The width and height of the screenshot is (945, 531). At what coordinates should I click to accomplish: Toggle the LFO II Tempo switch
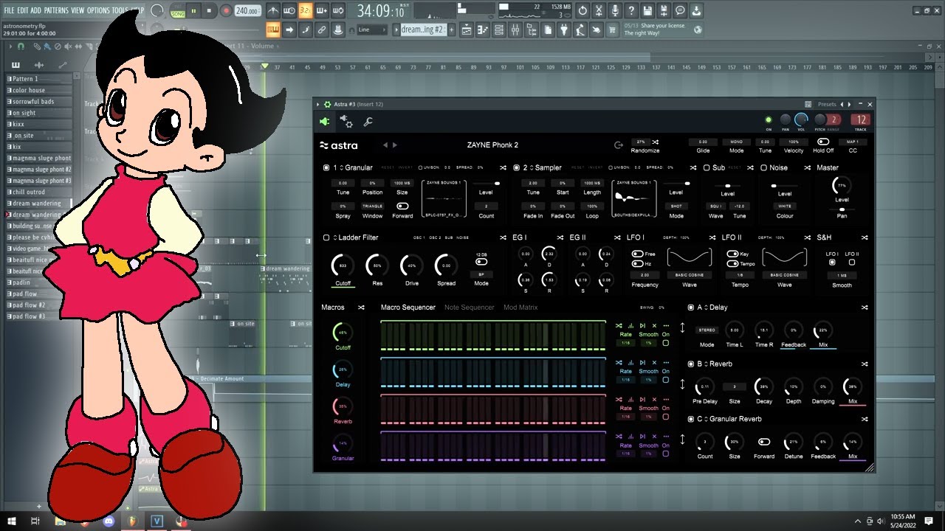tap(733, 263)
